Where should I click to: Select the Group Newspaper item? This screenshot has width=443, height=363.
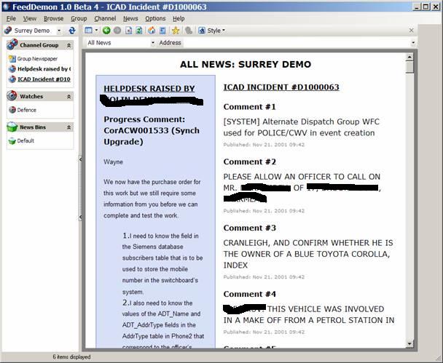pos(37,59)
